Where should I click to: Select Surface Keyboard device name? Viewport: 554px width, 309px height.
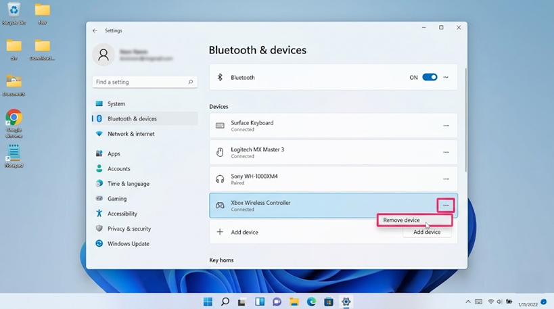[252, 123]
